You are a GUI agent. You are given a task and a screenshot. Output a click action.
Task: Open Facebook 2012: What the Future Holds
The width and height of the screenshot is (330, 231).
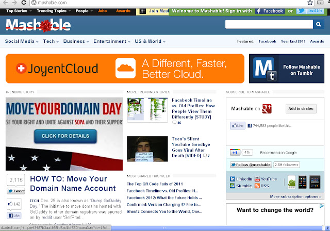(x=164, y=198)
